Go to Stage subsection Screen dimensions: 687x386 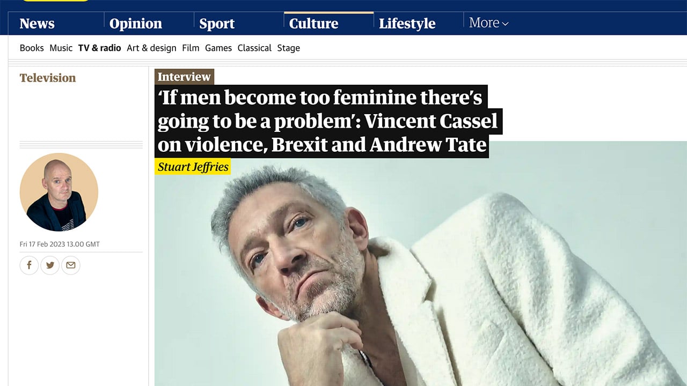pyautogui.click(x=288, y=48)
